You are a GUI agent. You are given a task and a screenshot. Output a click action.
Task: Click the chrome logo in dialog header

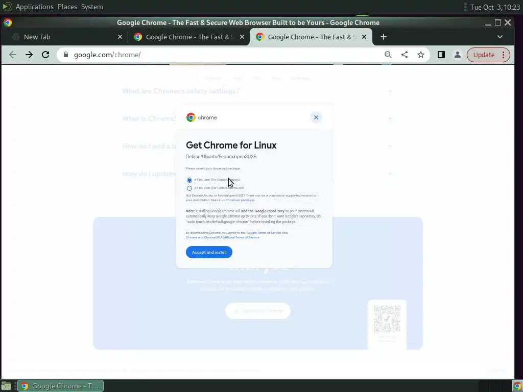pos(201,117)
